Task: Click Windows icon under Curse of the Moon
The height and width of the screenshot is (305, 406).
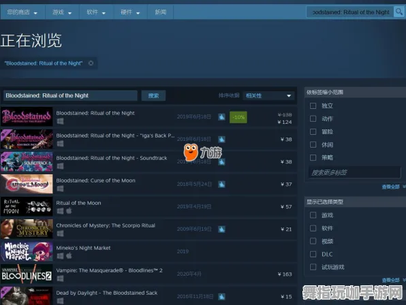Action: (60, 189)
